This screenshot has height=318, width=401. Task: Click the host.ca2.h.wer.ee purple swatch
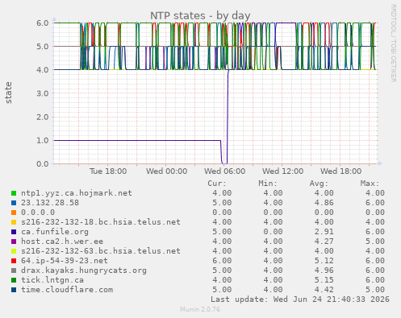[14, 242]
